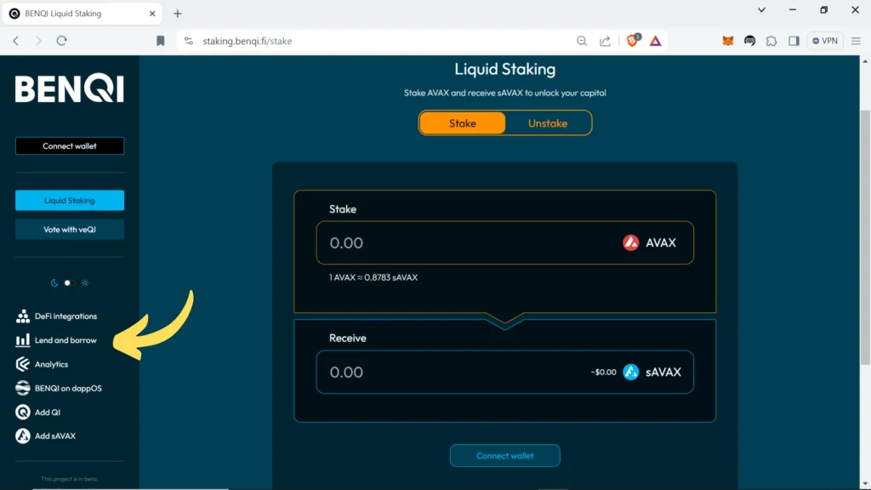Click the Lend and borrow chart icon
Screen dimensions: 871x490
tap(23, 340)
